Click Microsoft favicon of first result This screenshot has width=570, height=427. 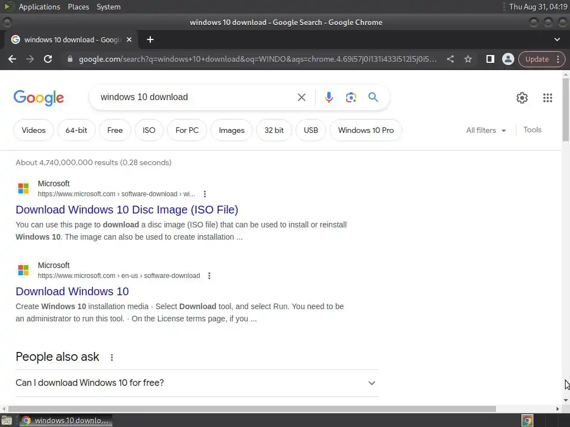coord(23,188)
